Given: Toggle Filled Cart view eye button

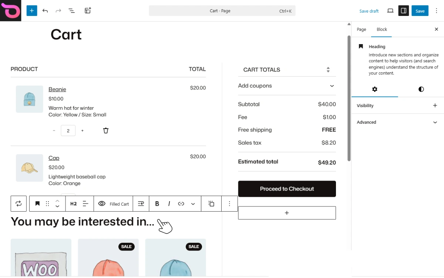Looking at the screenshot, I should click(114, 203).
